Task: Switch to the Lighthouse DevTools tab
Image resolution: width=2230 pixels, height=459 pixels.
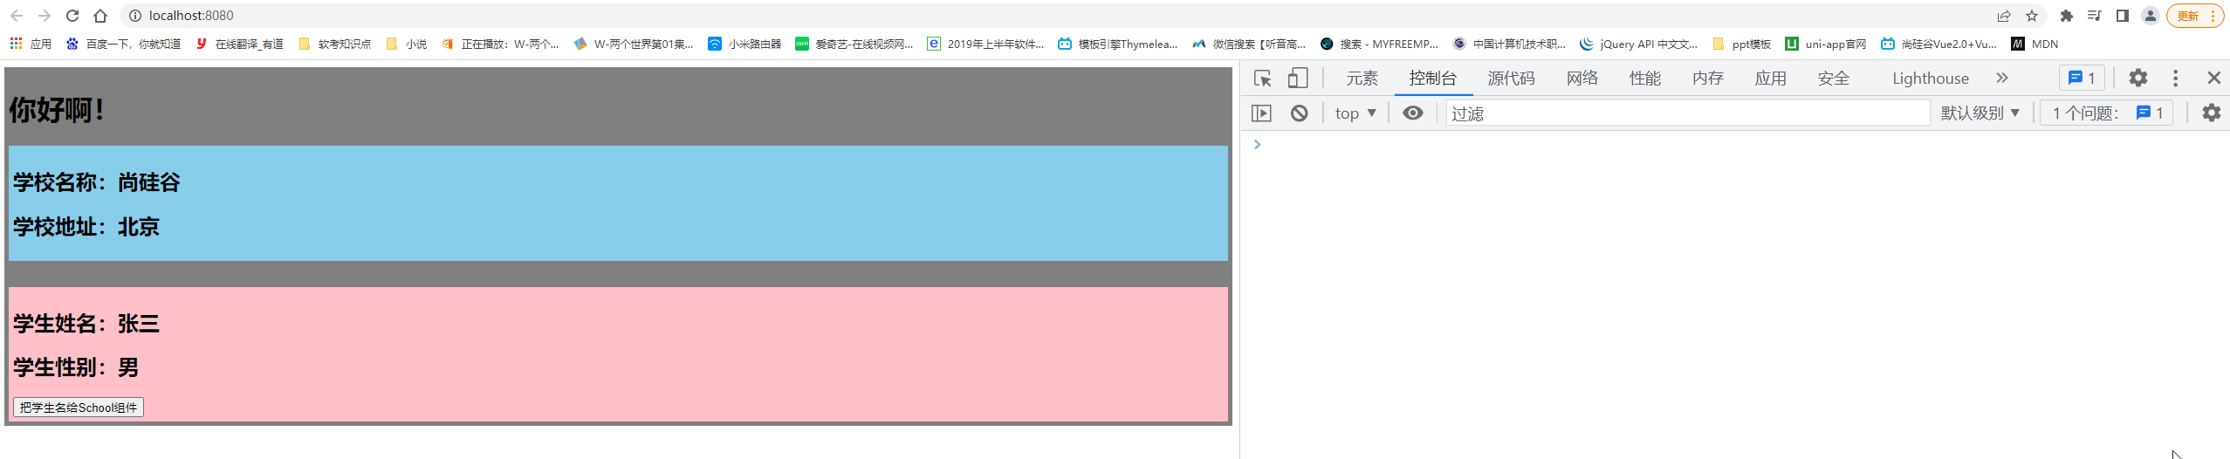Action: [x=1931, y=79]
